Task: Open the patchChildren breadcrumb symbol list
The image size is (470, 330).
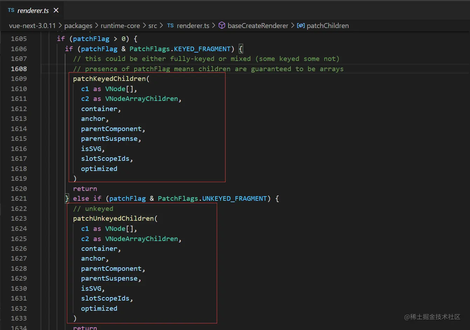Action: (x=328, y=26)
